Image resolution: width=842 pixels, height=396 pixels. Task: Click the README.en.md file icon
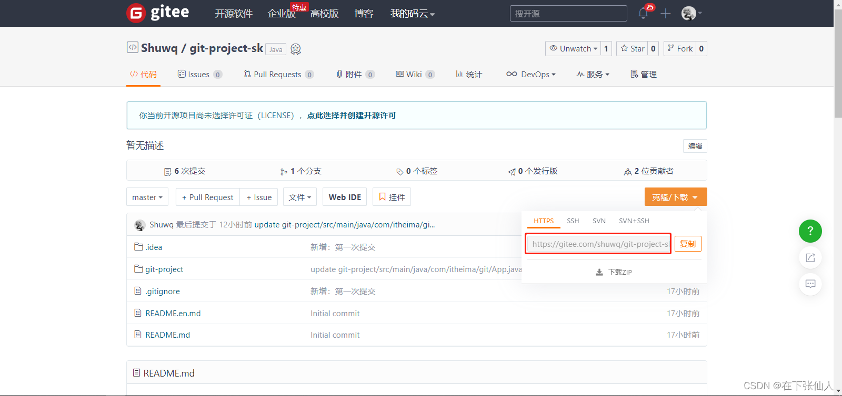(138, 313)
